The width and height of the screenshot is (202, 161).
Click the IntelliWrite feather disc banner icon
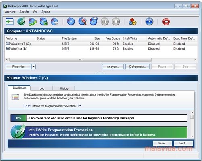pyautogui.click(x=18, y=132)
